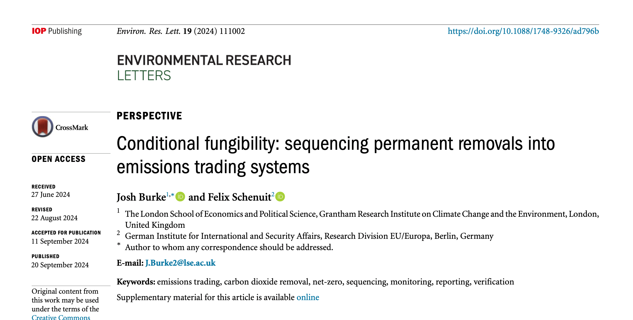The image size is (633, 320).
Task: Click the Keywords line of the article
Action: [315, 282]
